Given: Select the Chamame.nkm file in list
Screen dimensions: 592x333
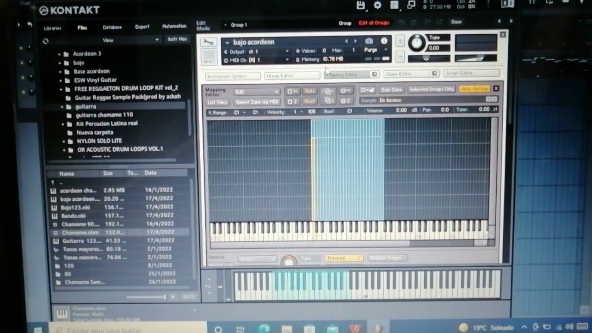Looking at the screenshot, I should [120, 232].
